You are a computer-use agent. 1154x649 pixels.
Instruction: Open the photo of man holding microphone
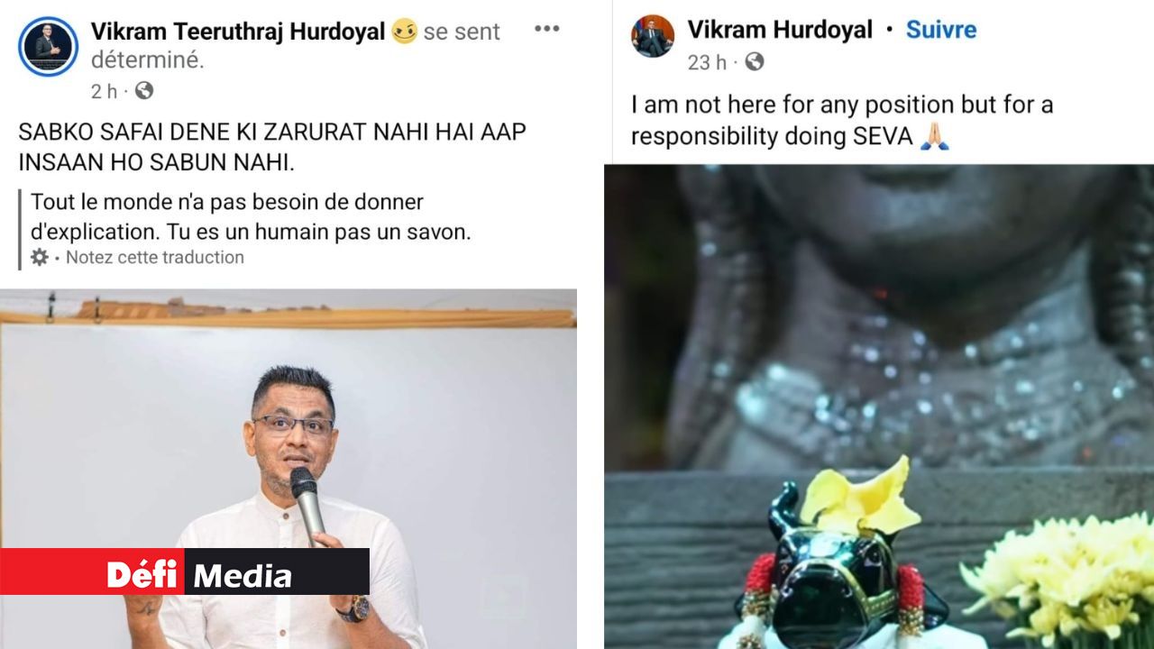coord(288,469)
